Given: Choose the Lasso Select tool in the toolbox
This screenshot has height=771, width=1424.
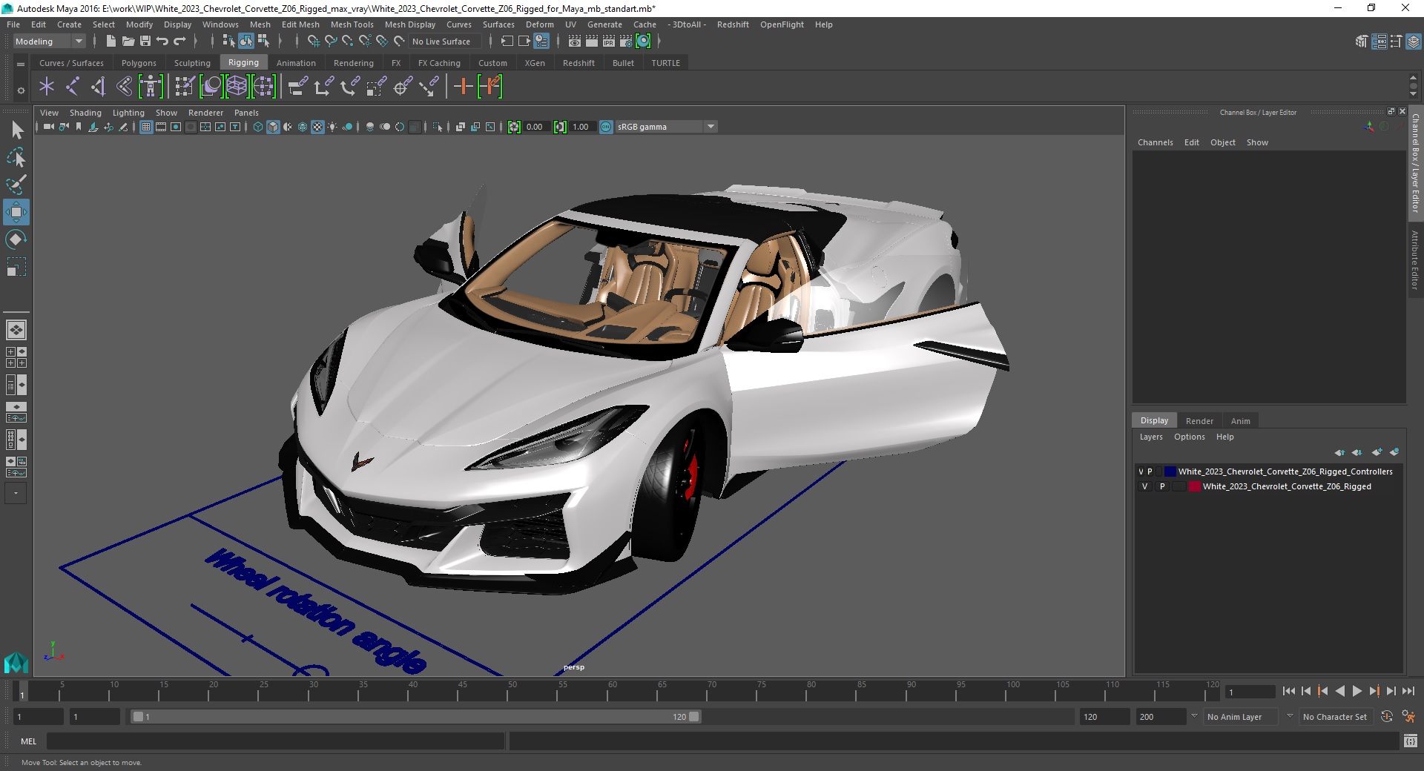Looking at the screenshot, I should point(16,157).
